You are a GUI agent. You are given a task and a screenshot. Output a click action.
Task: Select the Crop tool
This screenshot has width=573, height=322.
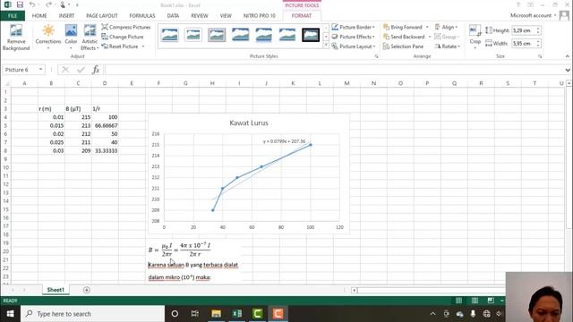[475, 36]
